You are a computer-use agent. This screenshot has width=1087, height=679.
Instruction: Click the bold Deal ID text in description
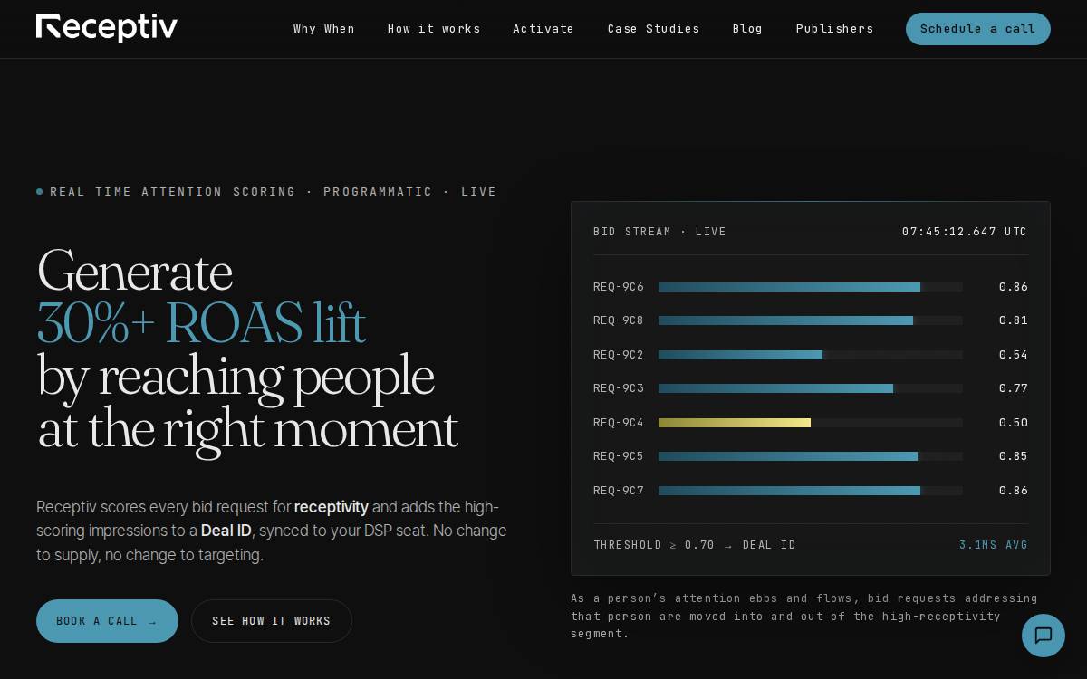point(226,531)
